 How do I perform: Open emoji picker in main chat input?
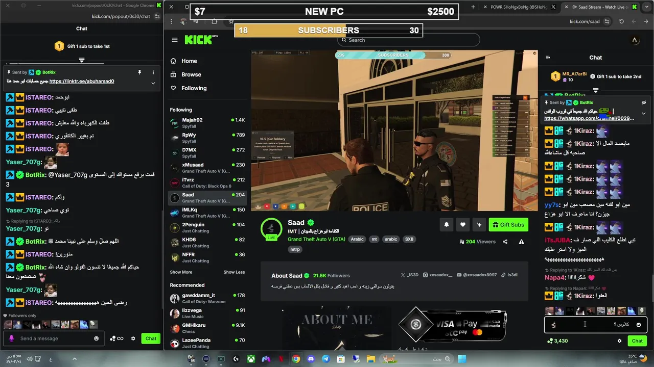tap(639, 325)
